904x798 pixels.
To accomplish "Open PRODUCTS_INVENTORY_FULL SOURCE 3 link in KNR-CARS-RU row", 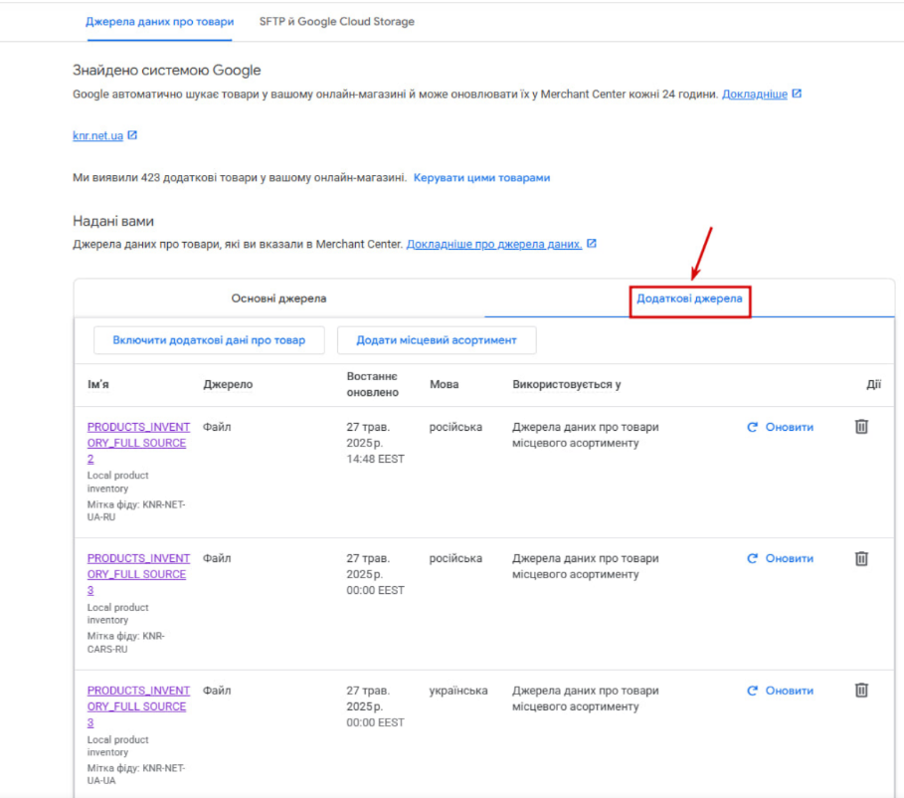I will pyautogui.click(x=138, y=574).
